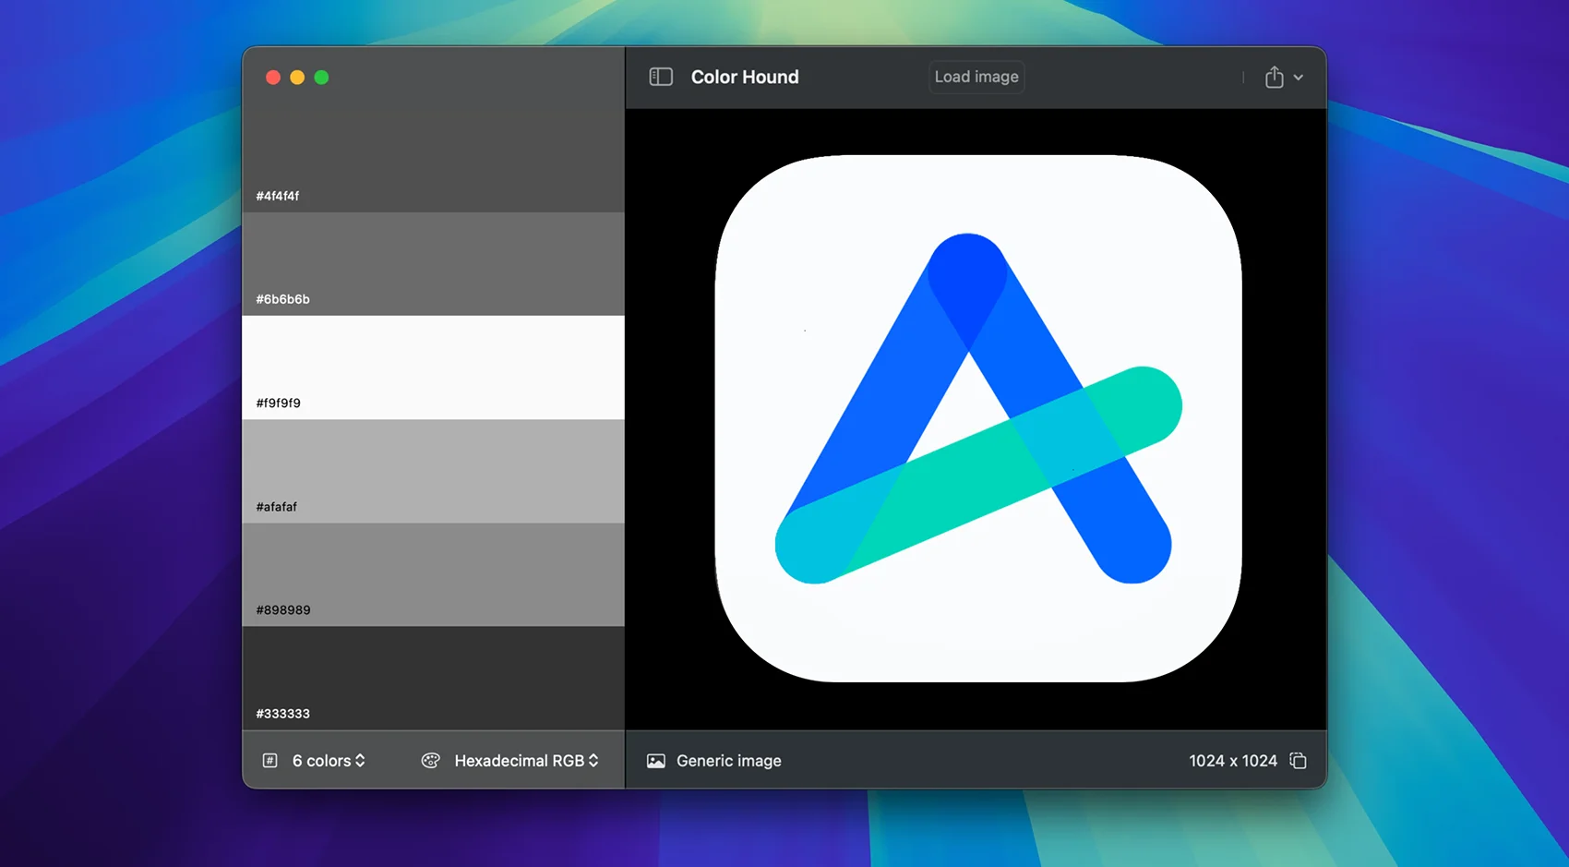Image resolution: width=1569 pixels, height=867 pixels.
Task: Click the Load image button
Action: pos(976,77)
